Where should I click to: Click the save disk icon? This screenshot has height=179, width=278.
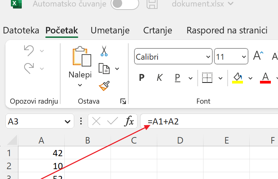[x=152, y=4]
